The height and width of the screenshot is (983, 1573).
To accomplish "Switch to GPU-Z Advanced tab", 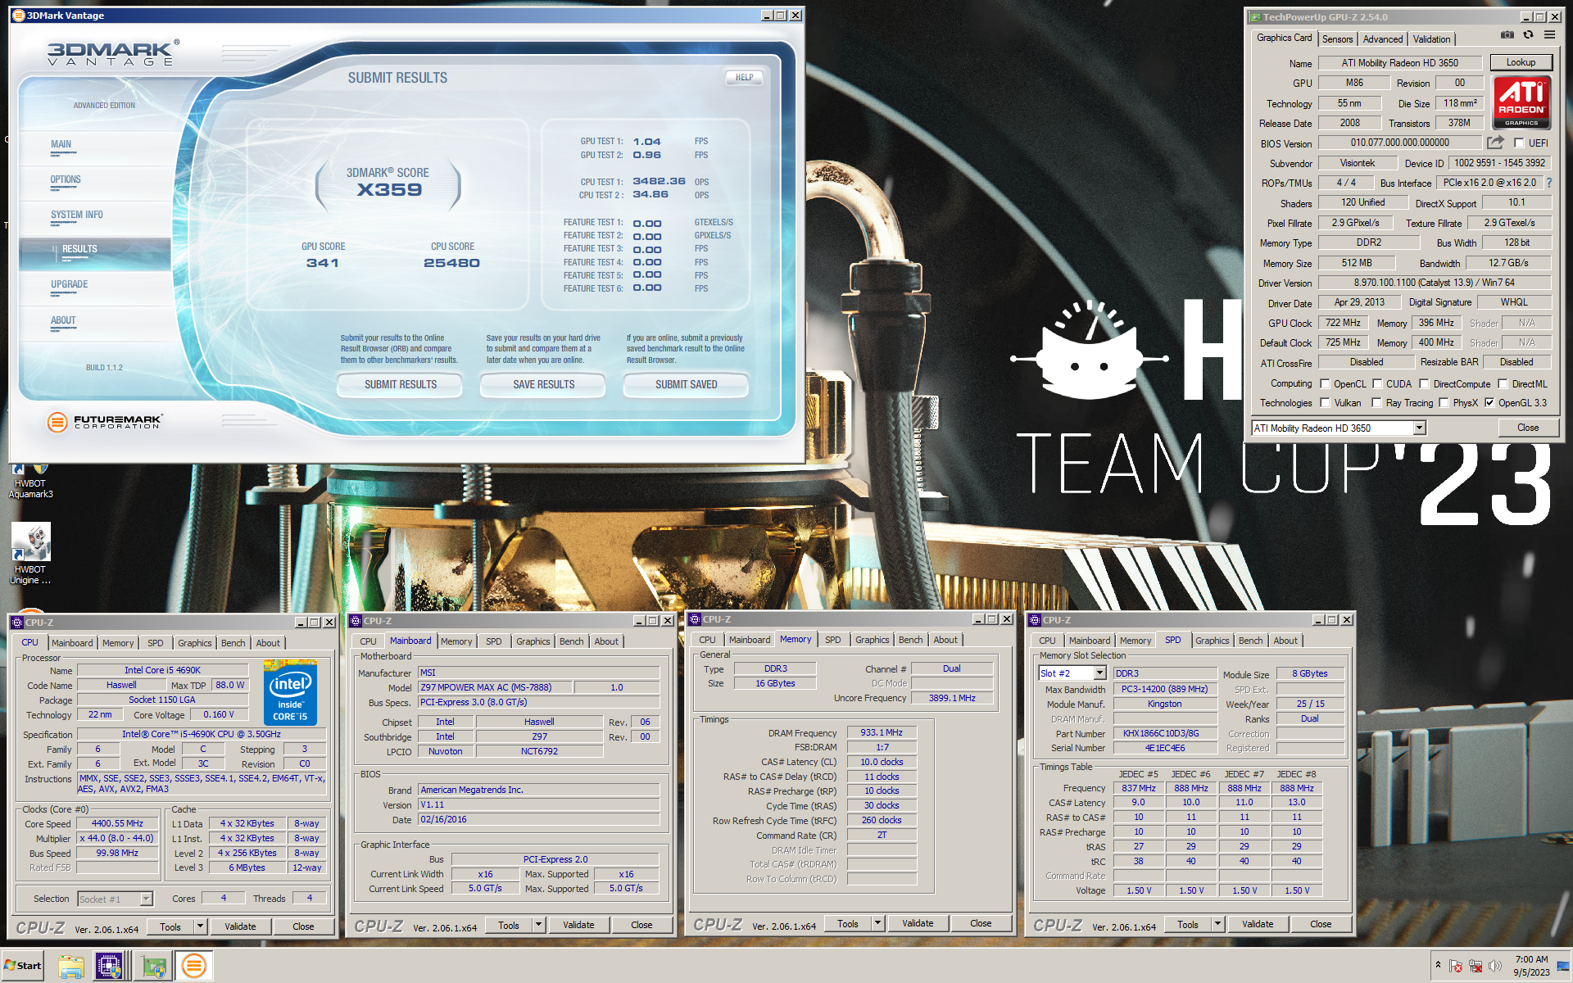I will click(1383, 39).
